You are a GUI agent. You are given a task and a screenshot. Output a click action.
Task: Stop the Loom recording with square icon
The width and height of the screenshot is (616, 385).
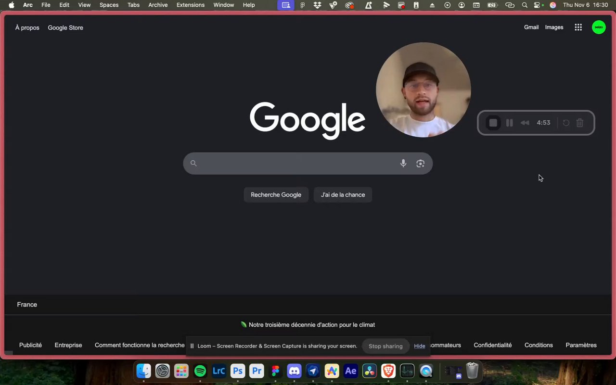[x=493, y=123]
